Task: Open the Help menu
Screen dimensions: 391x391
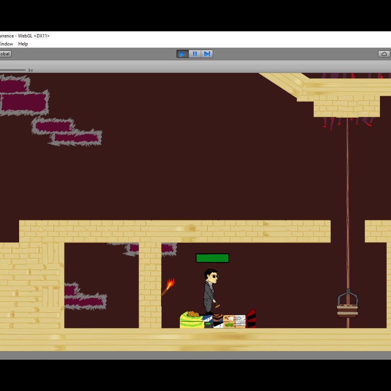Action: pyautogui.click(x=23, y=44)
